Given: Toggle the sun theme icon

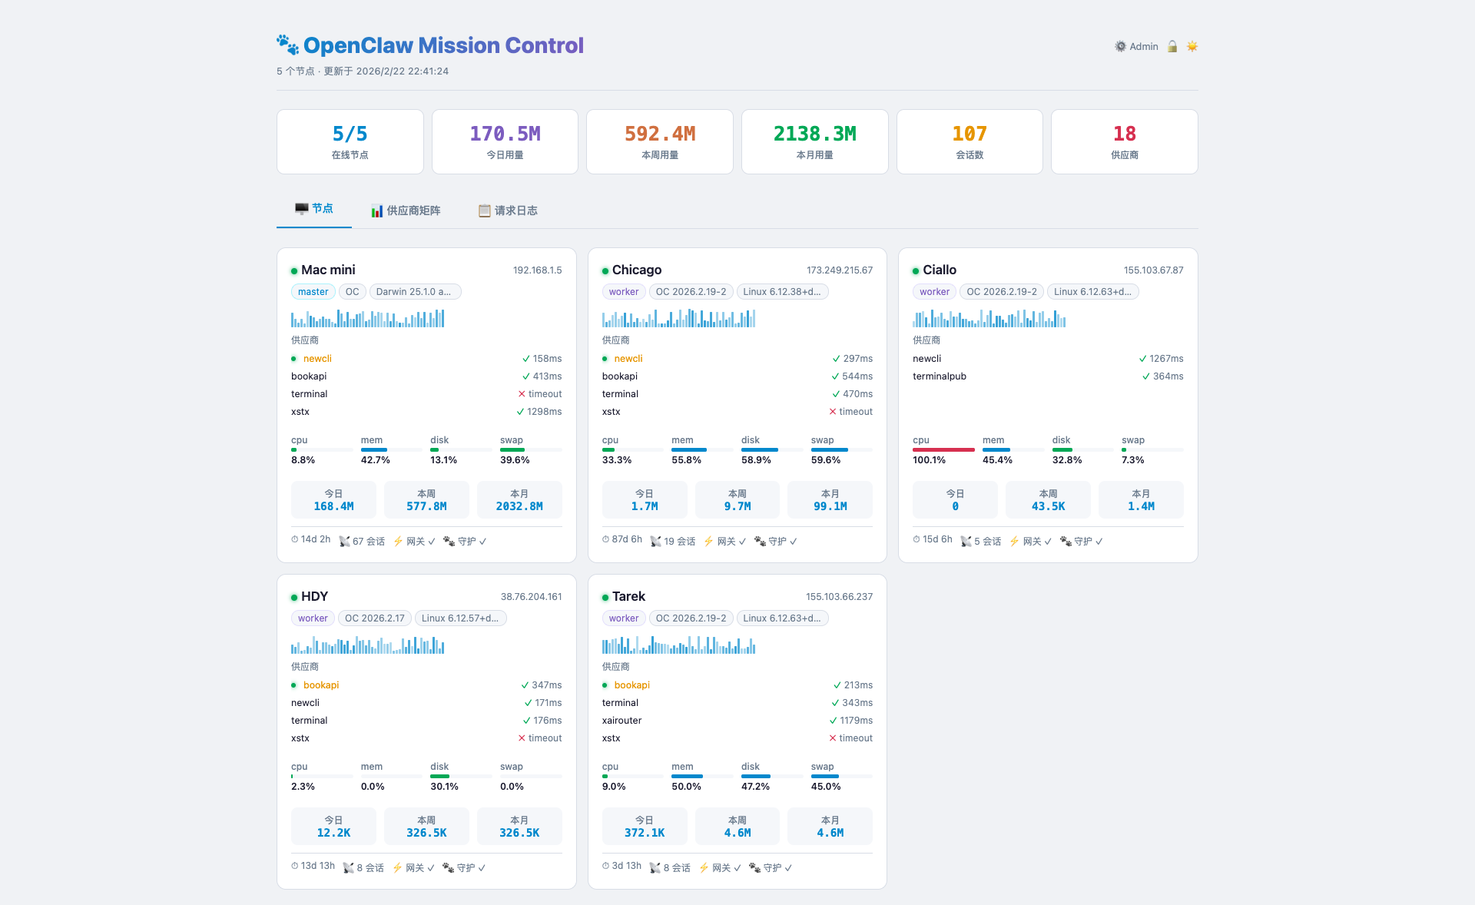Looking at the screenshot, I should [x=1192, y=47].
